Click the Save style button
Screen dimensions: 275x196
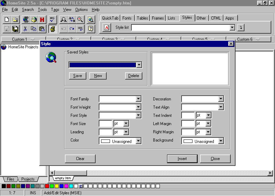78,76
